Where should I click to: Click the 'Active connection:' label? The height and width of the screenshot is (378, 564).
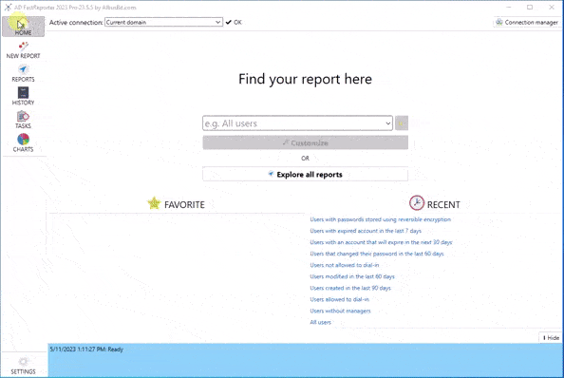[76, 22]
